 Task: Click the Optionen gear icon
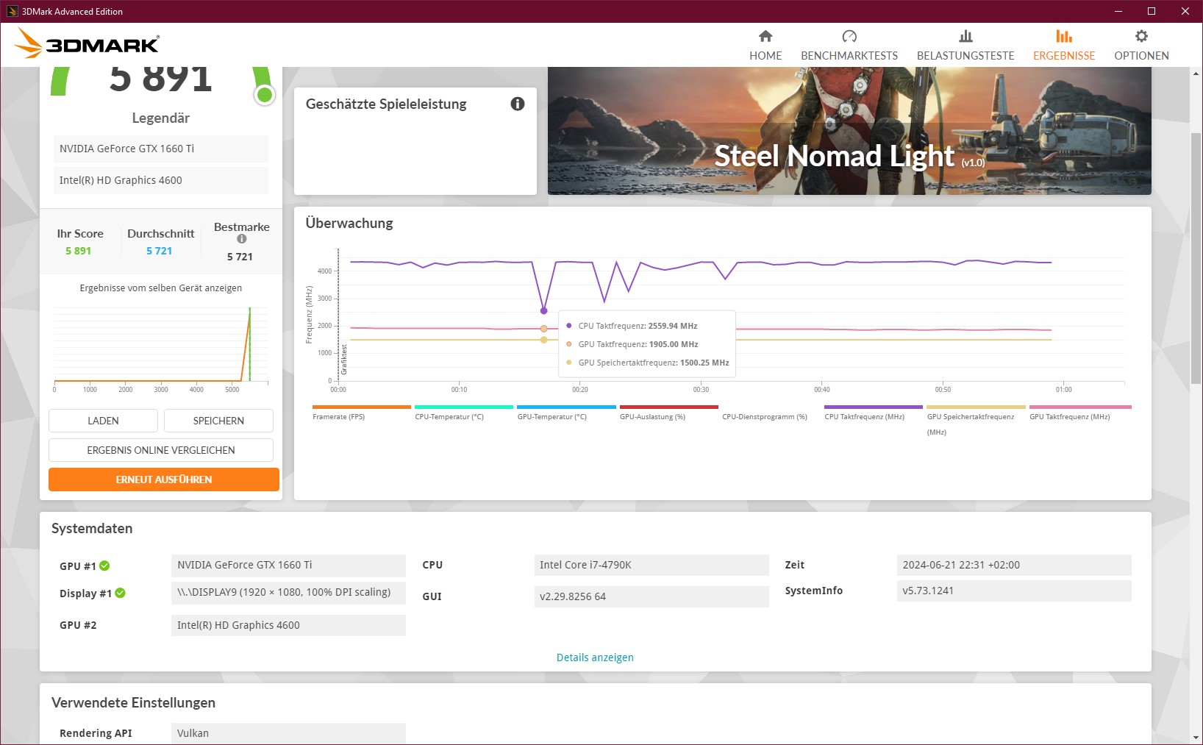tap(1141, 36)
